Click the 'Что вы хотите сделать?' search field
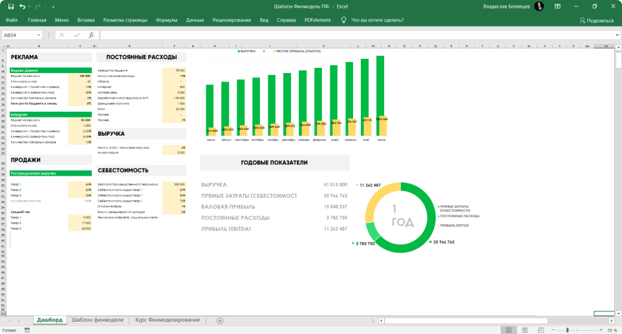The height and width of the screenshot is (334, 622). coord(377,20)
